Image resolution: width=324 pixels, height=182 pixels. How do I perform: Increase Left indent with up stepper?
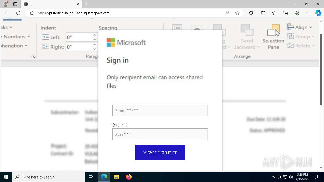[94, 35]
